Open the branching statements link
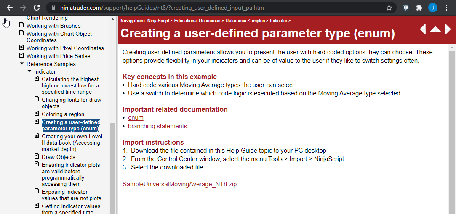This screenshot has width=456, height=214. point(157,126)
